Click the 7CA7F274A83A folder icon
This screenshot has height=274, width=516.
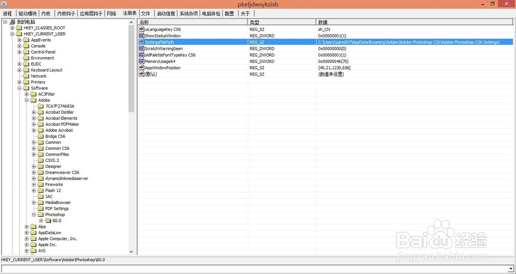(x=40, y=106)
